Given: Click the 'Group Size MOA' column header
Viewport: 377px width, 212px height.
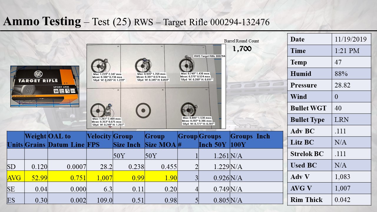Looking at the screenshot, I should tap(161, 140).
